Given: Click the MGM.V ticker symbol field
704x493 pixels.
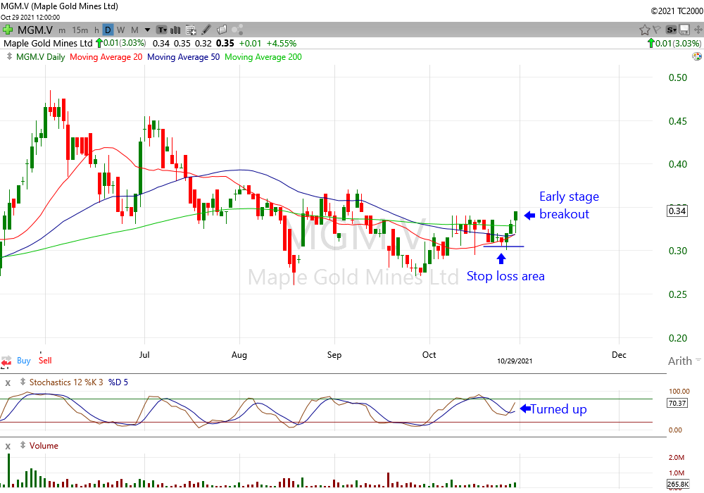Looking at the screenshot, I should tap(35, 30).
